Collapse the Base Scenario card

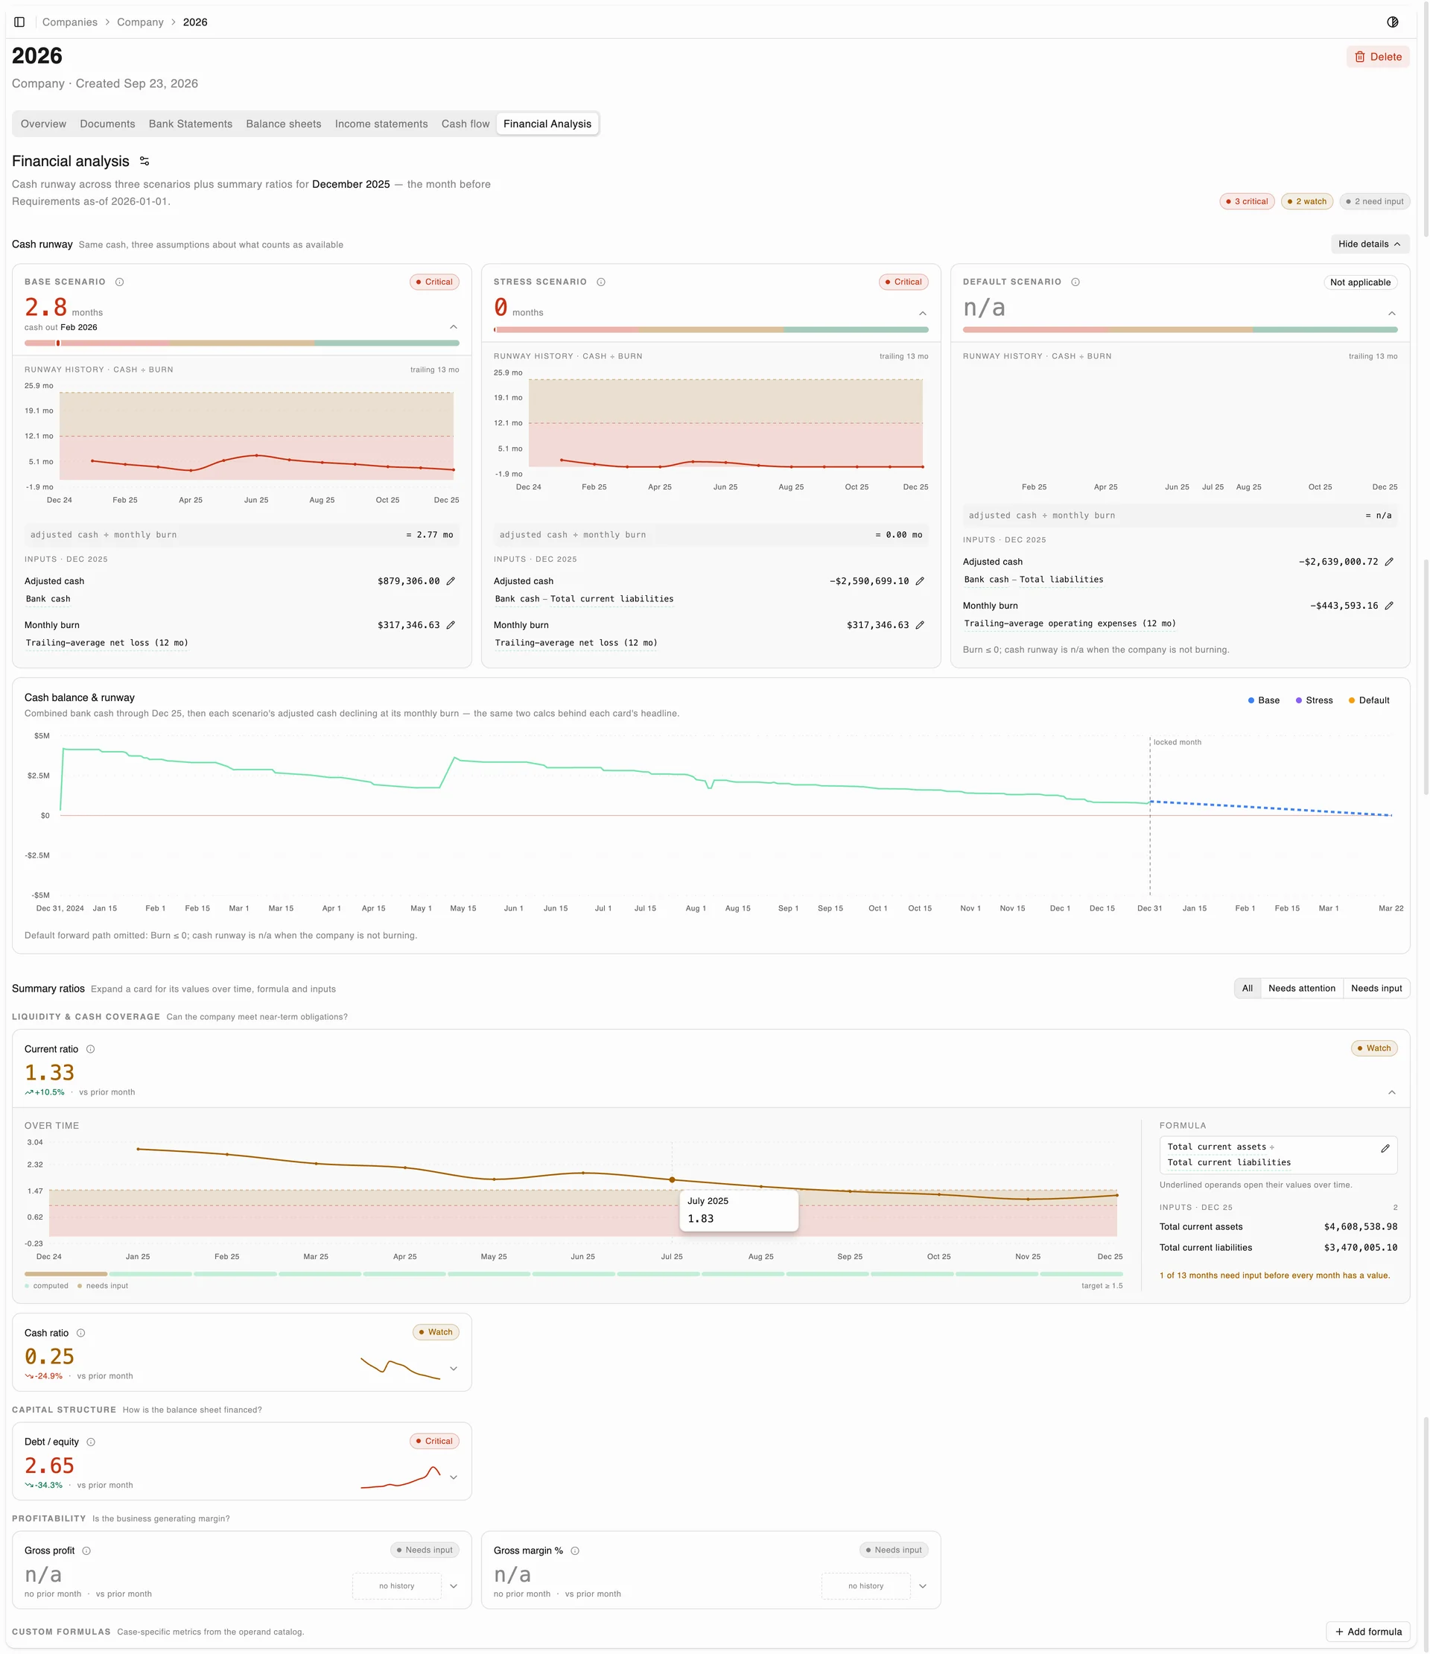point(454,326)
